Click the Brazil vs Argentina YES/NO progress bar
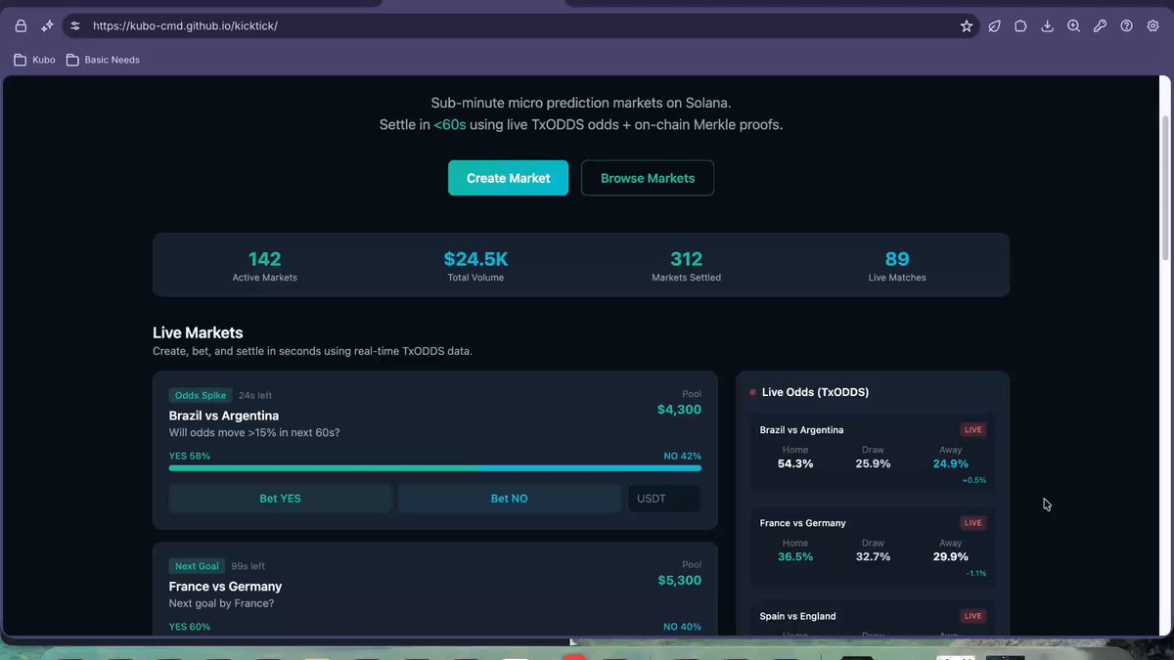 434,468
